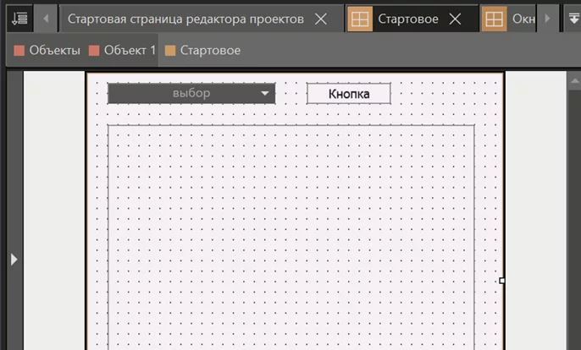Image resolution: width=581 pixels, height=350 pixels.
Task: Click the red square icon beside Объекты
Action: tap(20, 51)
